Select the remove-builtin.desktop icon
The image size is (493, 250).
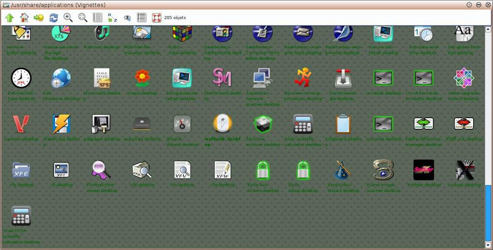click(x=22, y=33)
